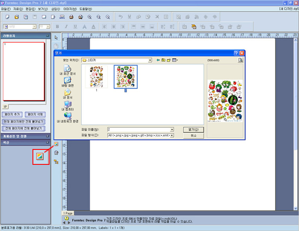Image resolution: width=299 pixels, height=231 pixels.
Task: Click the Up One Level folder icon
Action: click(164, 60)
